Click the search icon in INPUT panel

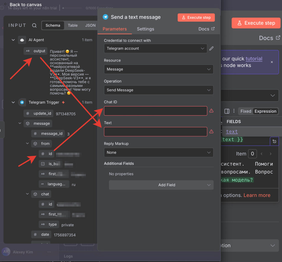[34, 25]
